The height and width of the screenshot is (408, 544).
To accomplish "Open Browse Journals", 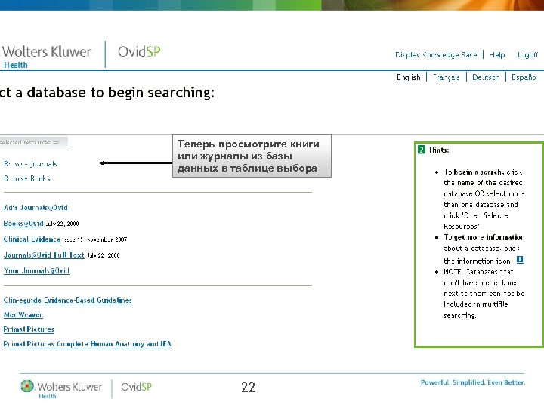I will tap(30, 164).
